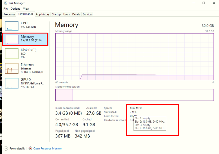Open Resource Monitor link
The width and height of the screenshot is (219, 154).
coord(47,149)
